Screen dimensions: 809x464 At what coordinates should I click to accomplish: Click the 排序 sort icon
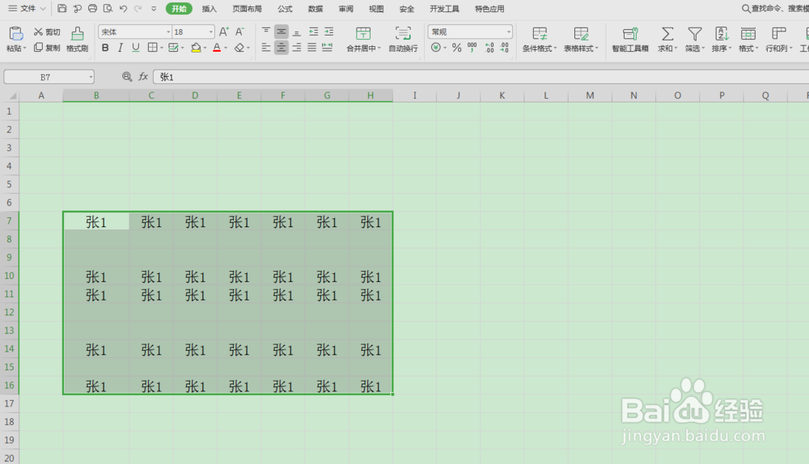(x=722, y=34)
